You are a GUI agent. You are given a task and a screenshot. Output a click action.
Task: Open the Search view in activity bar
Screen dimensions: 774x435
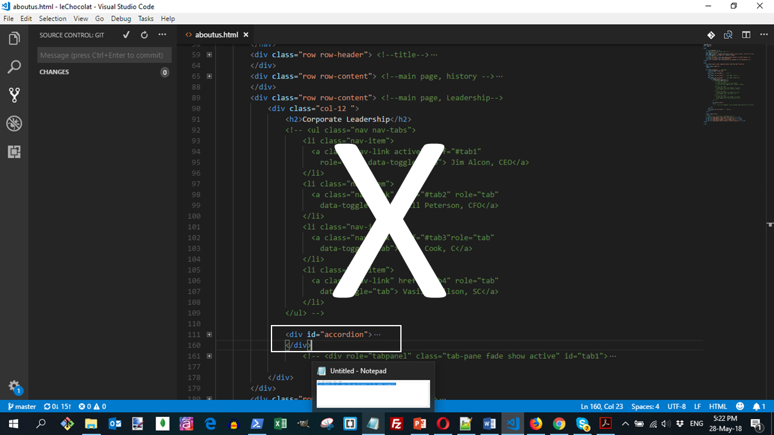click(14, 66)
